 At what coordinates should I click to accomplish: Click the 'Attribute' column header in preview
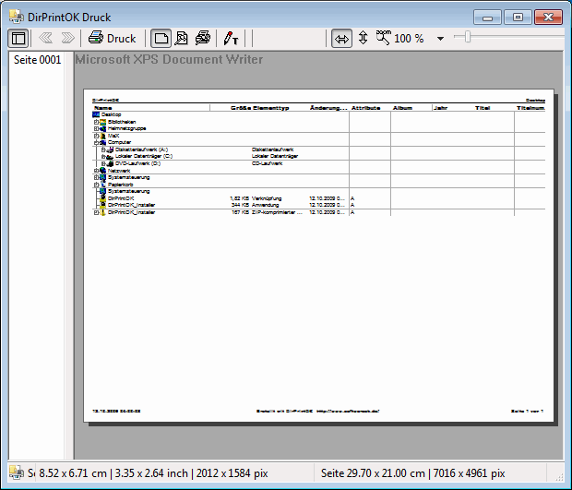pyautogui.click(x=366, y=108)
